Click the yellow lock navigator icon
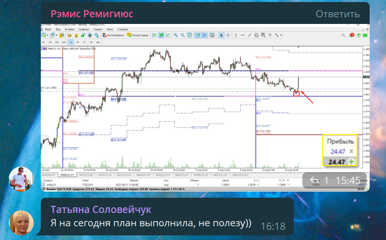This screenshot has height=240, width=386. [76, 35]
